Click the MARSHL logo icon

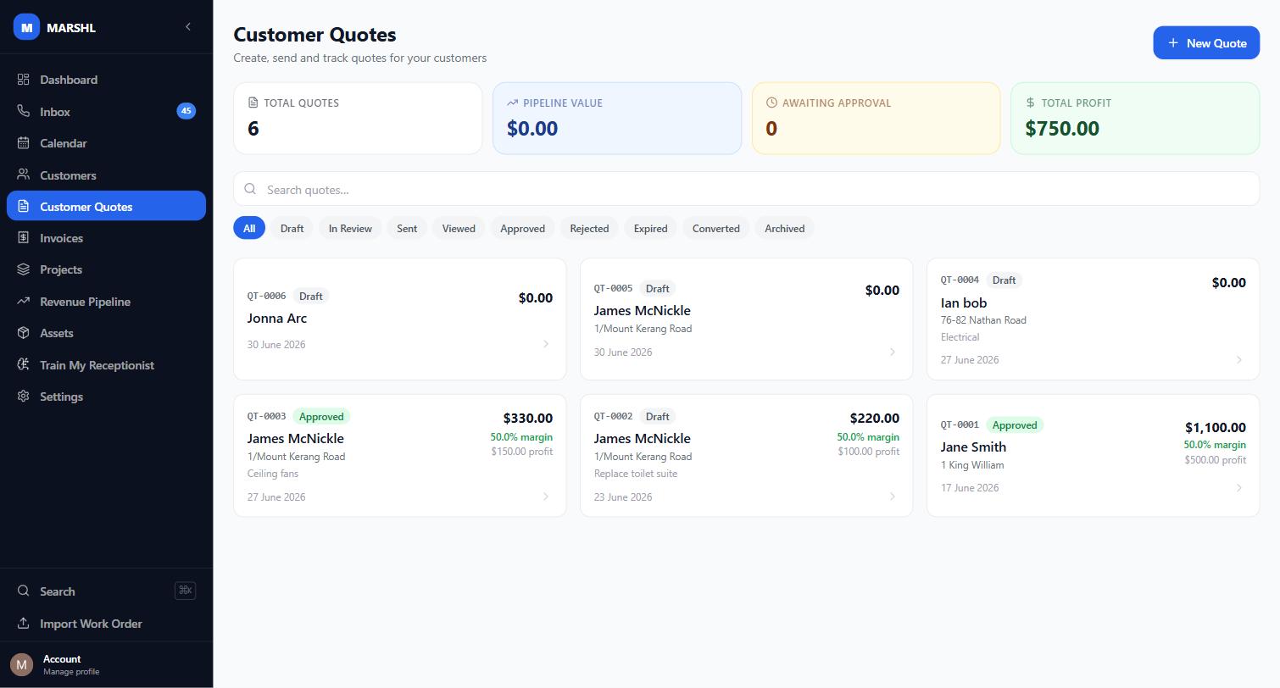[26, 27]
